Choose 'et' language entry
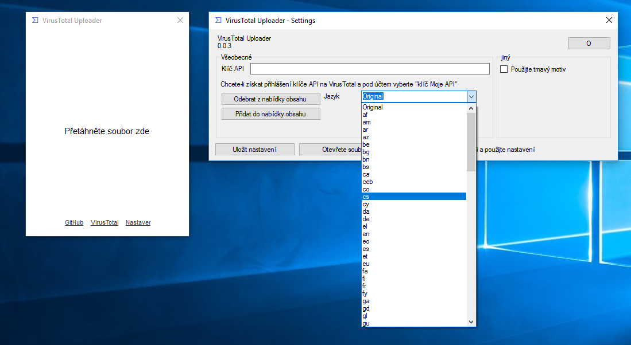This screenshot has width=631, height=345. [x=414, y=256]
